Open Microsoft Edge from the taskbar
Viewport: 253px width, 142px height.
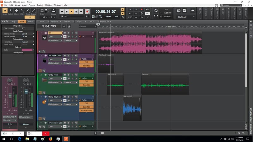20,139
